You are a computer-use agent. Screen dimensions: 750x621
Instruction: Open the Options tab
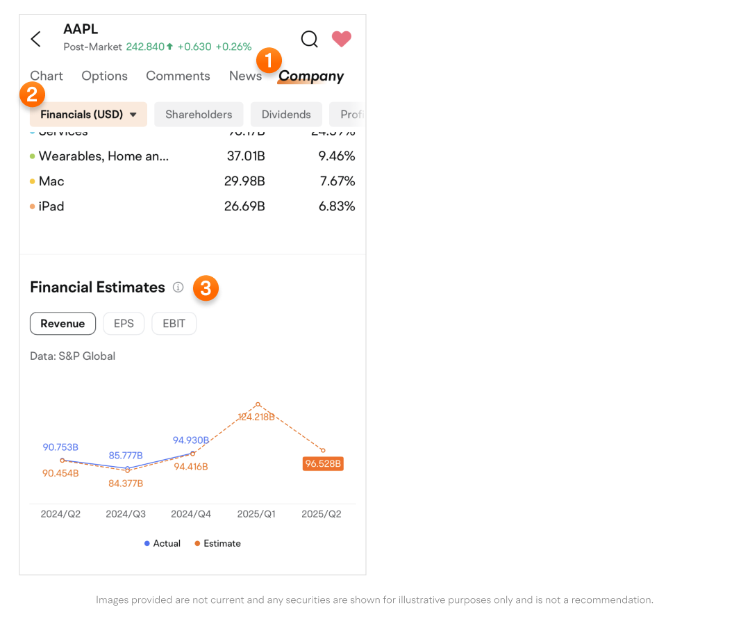[x=105, y=76]
